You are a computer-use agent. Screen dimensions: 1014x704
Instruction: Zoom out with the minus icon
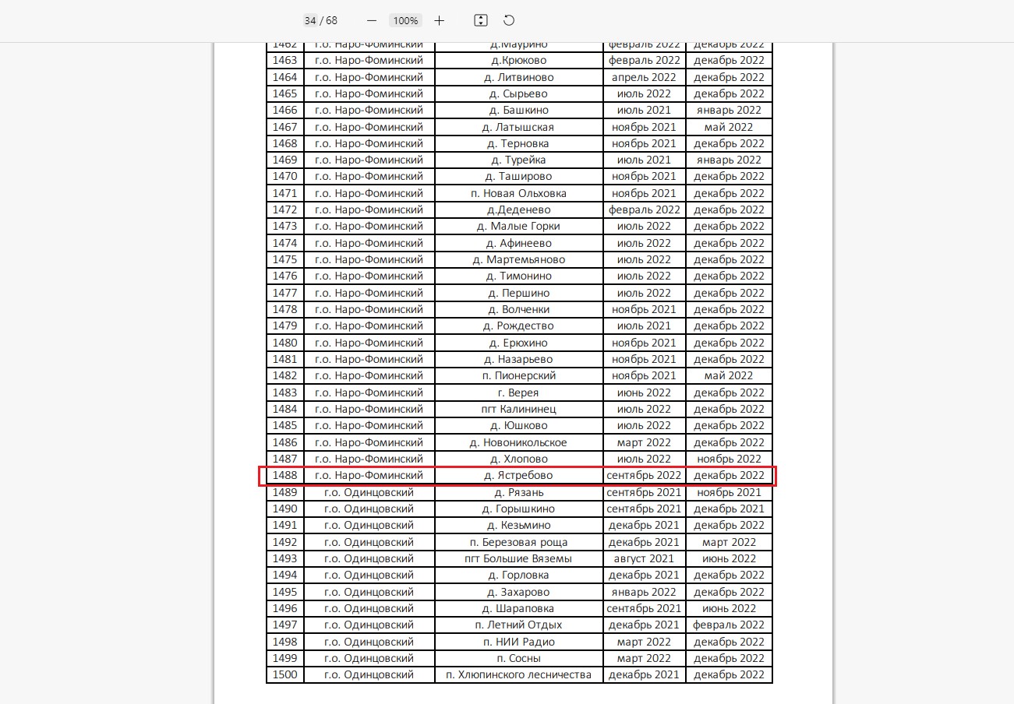[x=372, y=20]
